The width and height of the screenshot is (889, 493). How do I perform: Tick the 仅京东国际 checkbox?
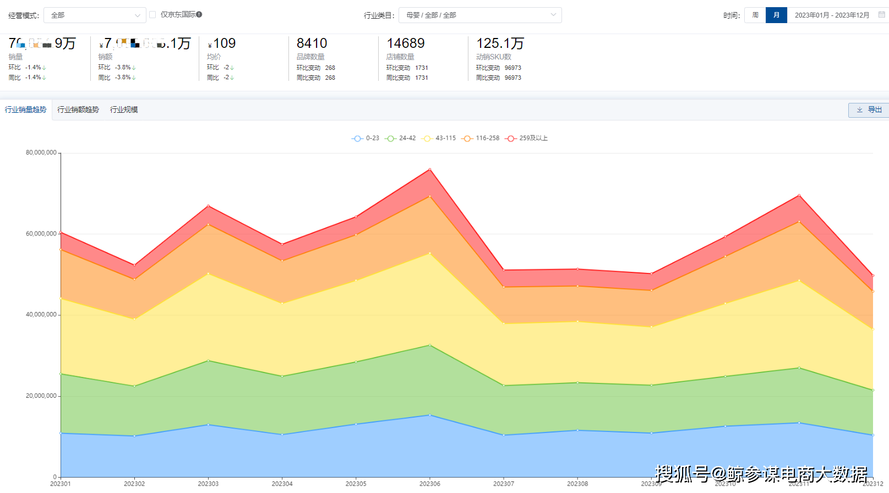(152, 15)
